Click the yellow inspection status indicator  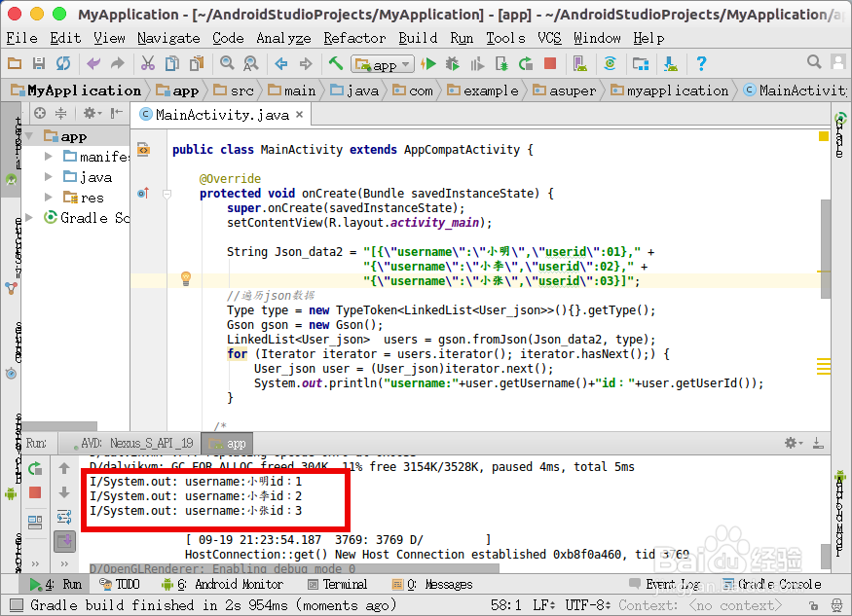click(824, 136)
